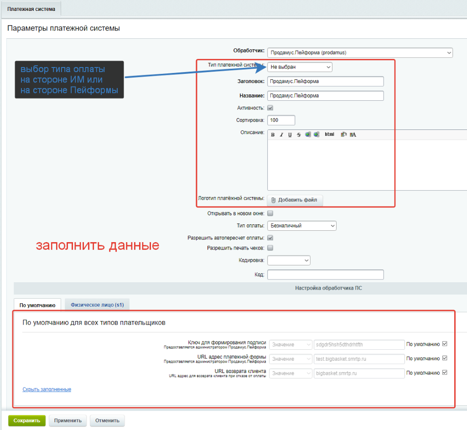This screenshot has height=430, width=467.
Task: Toggle bold in the Описание editor
Action: (273, 135)
